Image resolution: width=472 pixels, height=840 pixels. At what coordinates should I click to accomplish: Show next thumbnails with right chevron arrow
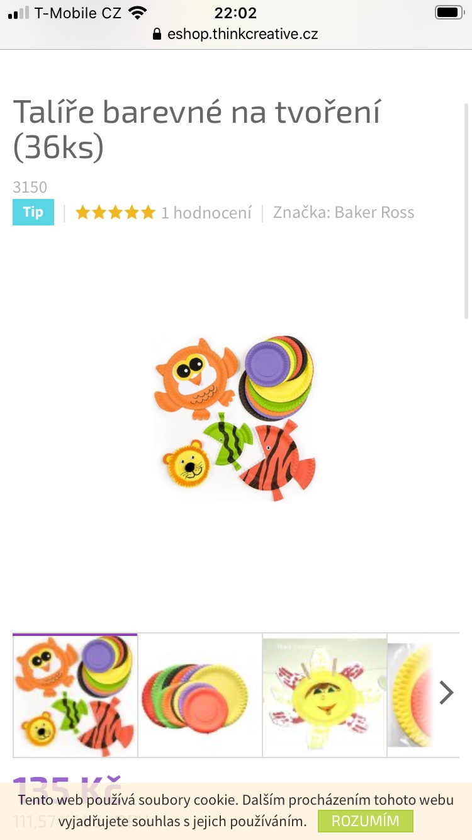pyautogui.click(x=446, y=693)
